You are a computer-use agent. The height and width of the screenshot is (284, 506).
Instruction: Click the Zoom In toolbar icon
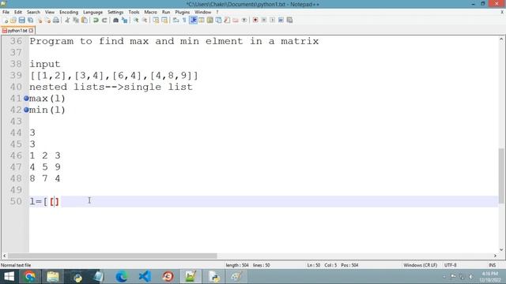(x=136, y=21)
